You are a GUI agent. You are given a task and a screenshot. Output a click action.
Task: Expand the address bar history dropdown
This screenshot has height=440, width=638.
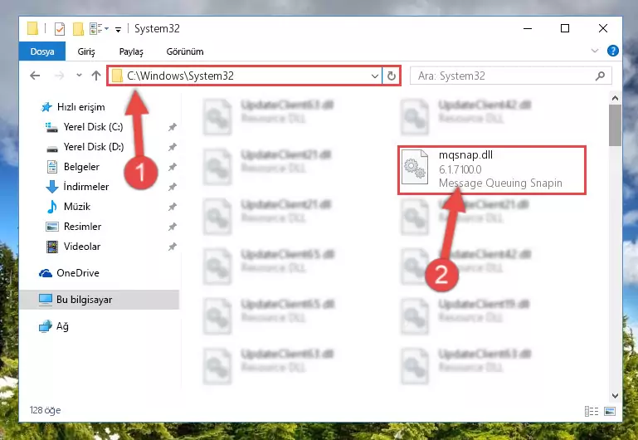coord(374,76)
